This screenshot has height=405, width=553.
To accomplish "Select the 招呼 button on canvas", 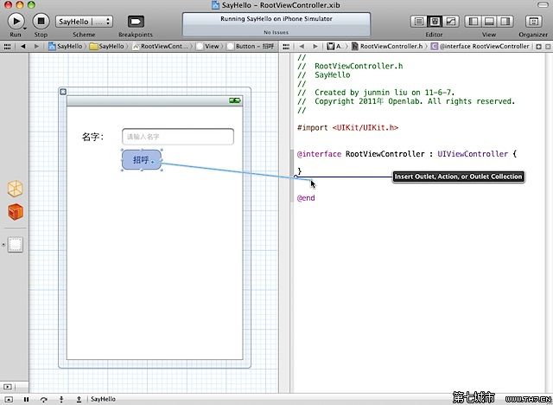I will click(x=142, y=160).
